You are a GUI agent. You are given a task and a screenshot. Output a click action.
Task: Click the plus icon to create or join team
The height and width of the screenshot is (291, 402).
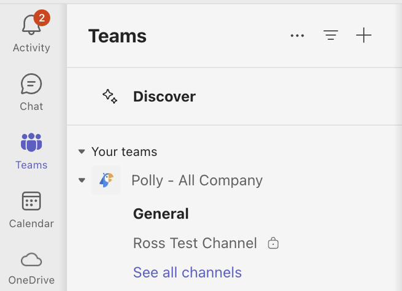coord(364,35)
